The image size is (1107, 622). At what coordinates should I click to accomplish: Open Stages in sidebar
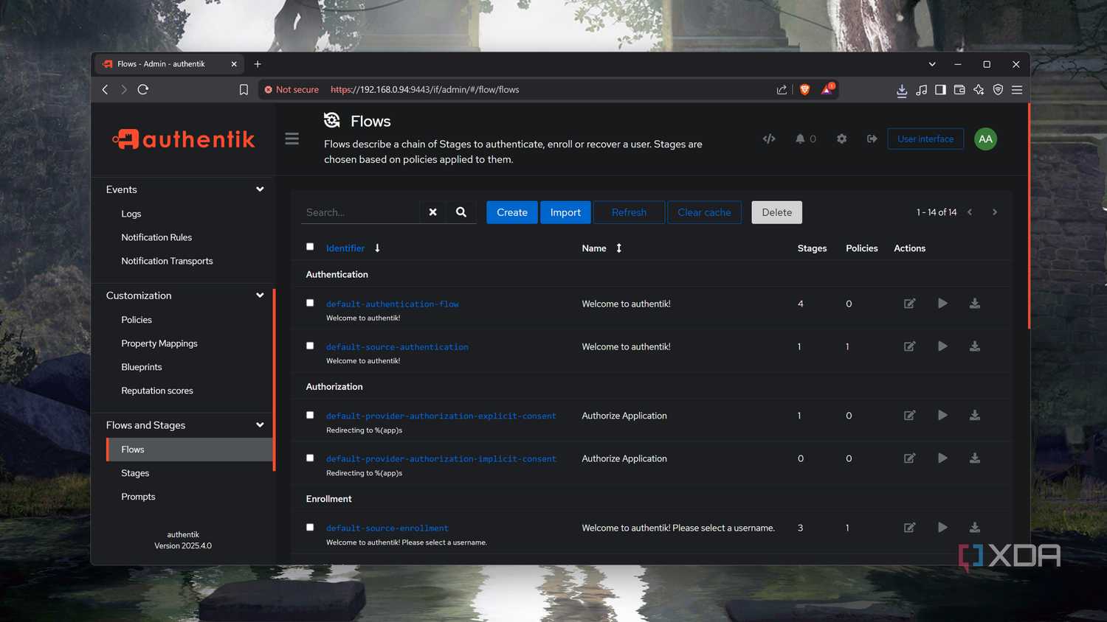(135, 473)
